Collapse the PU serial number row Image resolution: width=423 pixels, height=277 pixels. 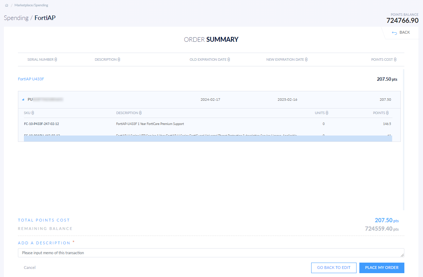tap(23, 100)
